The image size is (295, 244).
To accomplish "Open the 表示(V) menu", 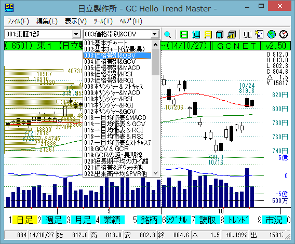I will click(76, 21).
